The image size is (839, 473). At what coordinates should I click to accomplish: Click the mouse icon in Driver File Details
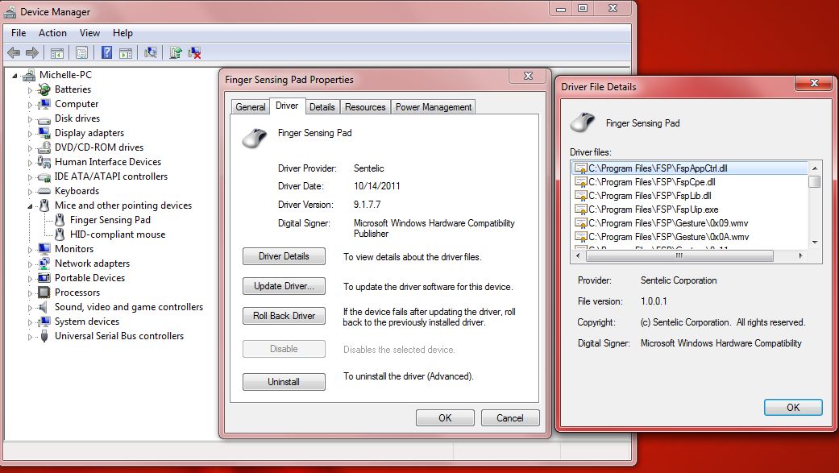583,122
